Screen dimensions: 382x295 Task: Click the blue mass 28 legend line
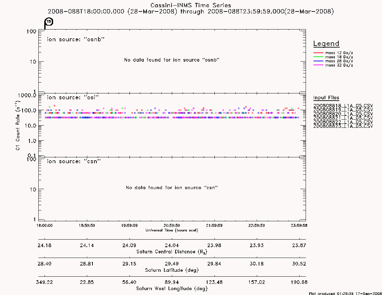[318, 61]
